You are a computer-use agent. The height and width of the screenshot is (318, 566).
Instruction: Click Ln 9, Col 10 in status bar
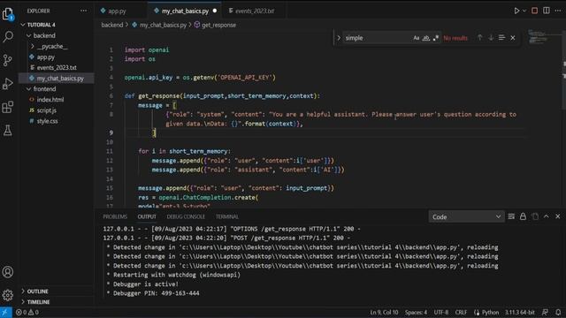click(384, 313)
